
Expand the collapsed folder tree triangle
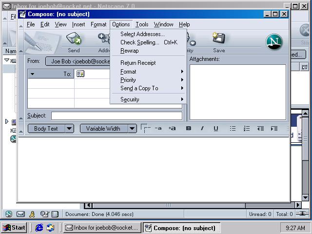[x=7, y=121]
